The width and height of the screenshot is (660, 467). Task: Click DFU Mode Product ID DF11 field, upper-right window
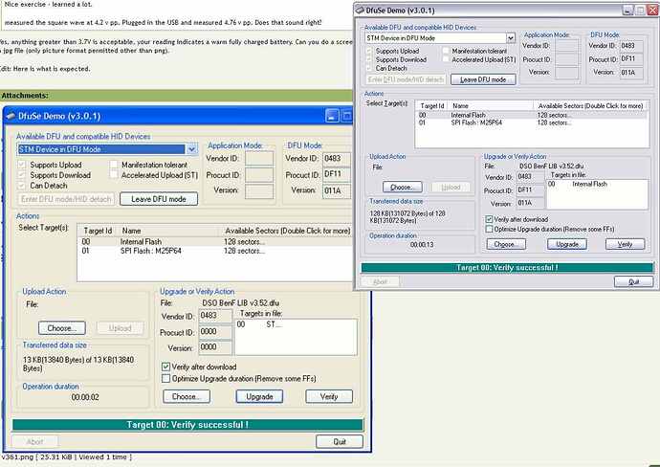tap(632, 58)
